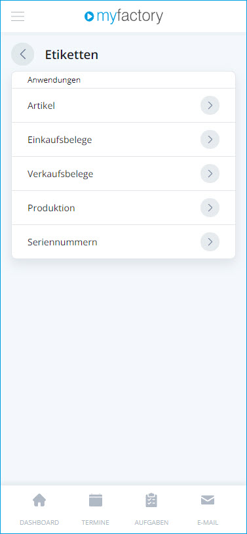
Task: Expand Einkaufsbelege with its chevron arrow
Action: [210, 140]
